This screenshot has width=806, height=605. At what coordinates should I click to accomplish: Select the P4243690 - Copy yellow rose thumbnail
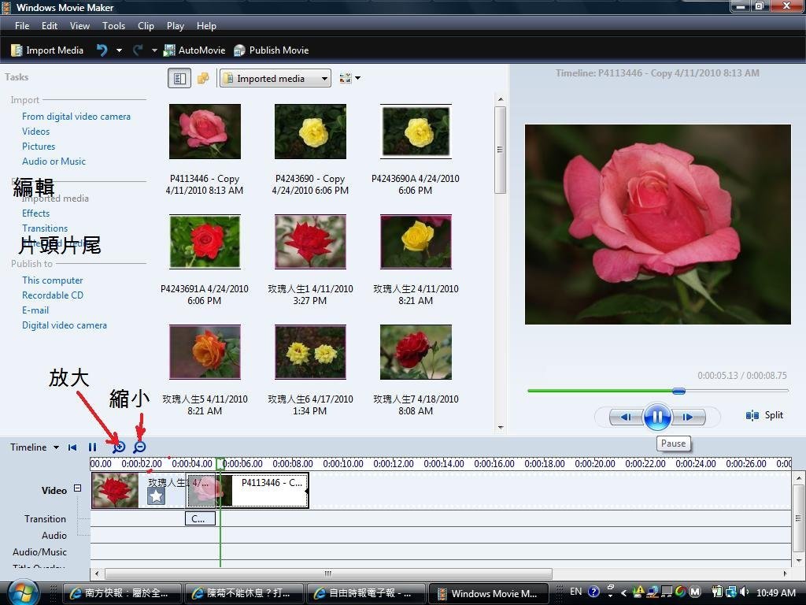pos(310,132)
